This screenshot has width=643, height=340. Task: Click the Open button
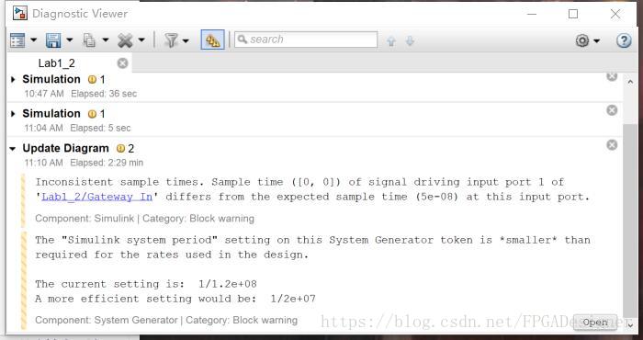[x=595, y=323]
